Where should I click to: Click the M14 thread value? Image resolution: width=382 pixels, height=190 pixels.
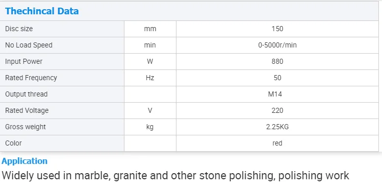275,94
